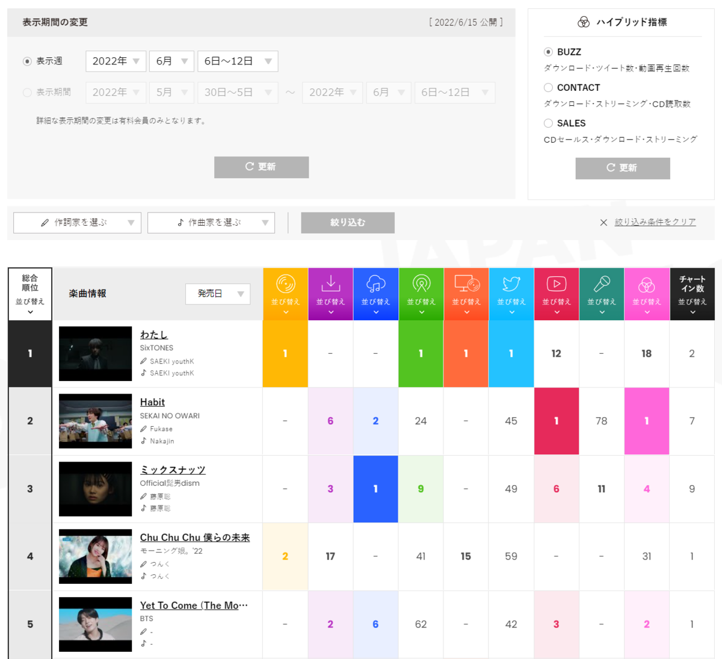Sort by radio broadcast antenna icon column
The height and width of the screenshot is (659, 722).
click(x=421, y=294)
